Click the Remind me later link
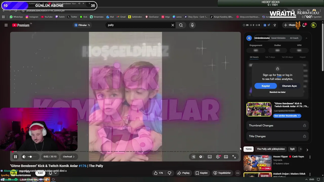Viewport: 324px width, 182px height. [x=277, y=92]
